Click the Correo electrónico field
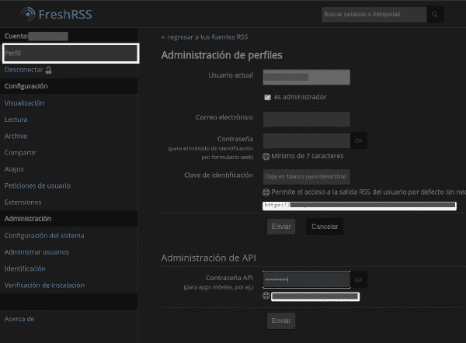 [x=307, y=120]
